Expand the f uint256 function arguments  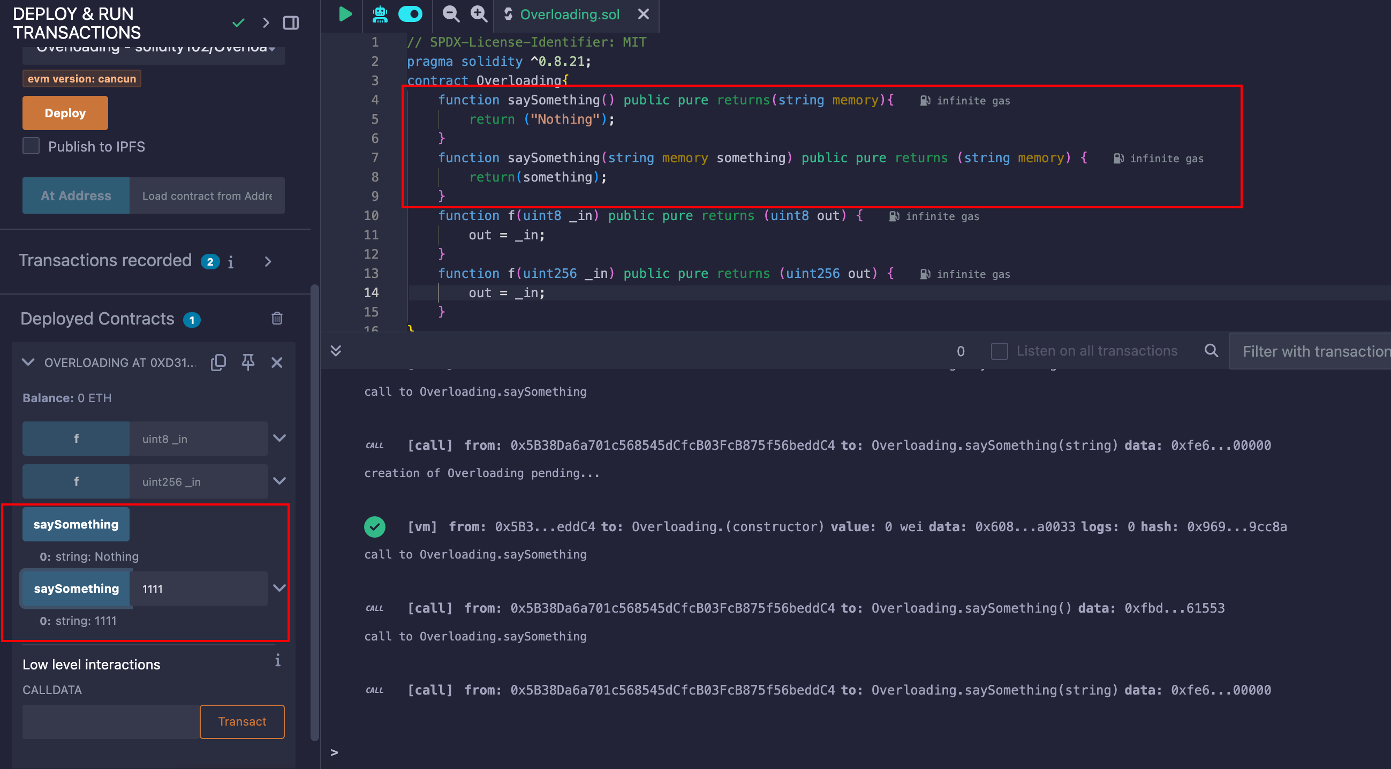tap(279, 481)
